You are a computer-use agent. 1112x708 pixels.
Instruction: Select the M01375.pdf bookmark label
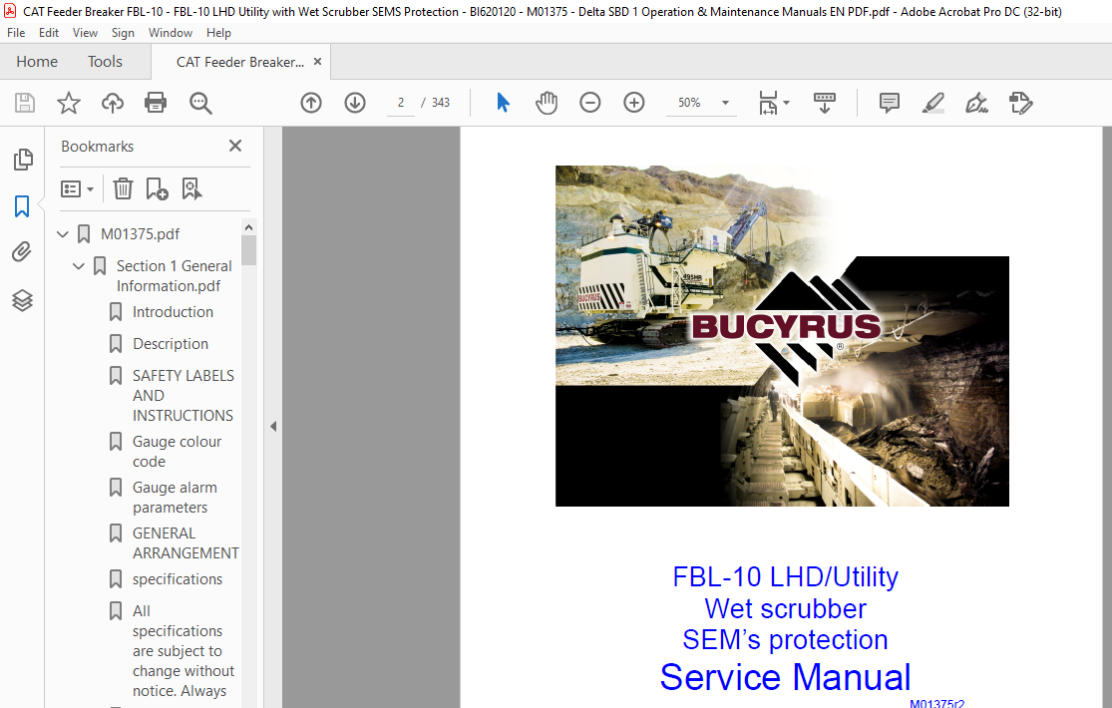click(140, 234)
